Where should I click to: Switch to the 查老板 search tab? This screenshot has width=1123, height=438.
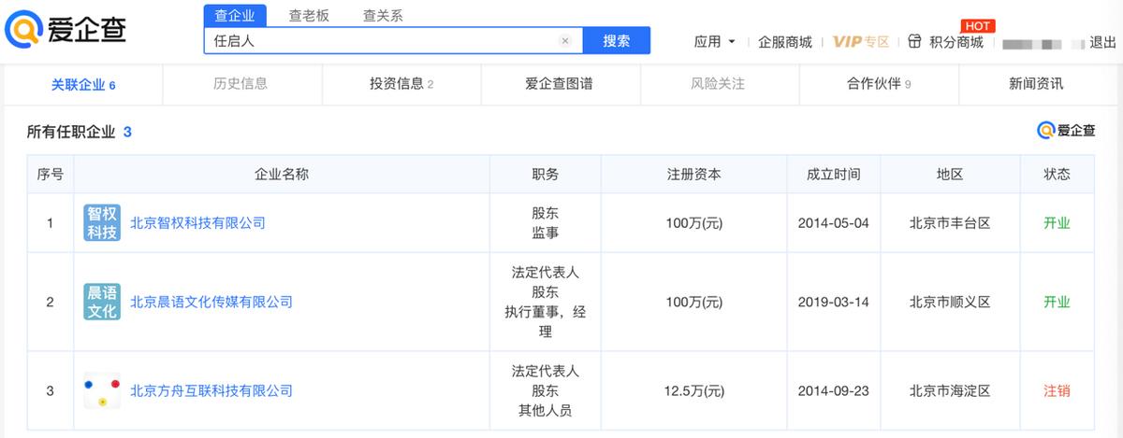[x=309, y=16]
